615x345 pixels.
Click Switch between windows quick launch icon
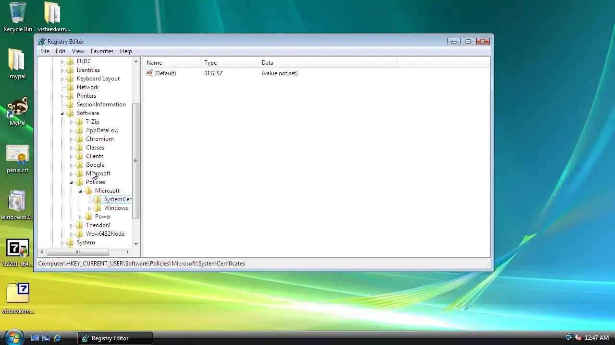coord(46,338)
